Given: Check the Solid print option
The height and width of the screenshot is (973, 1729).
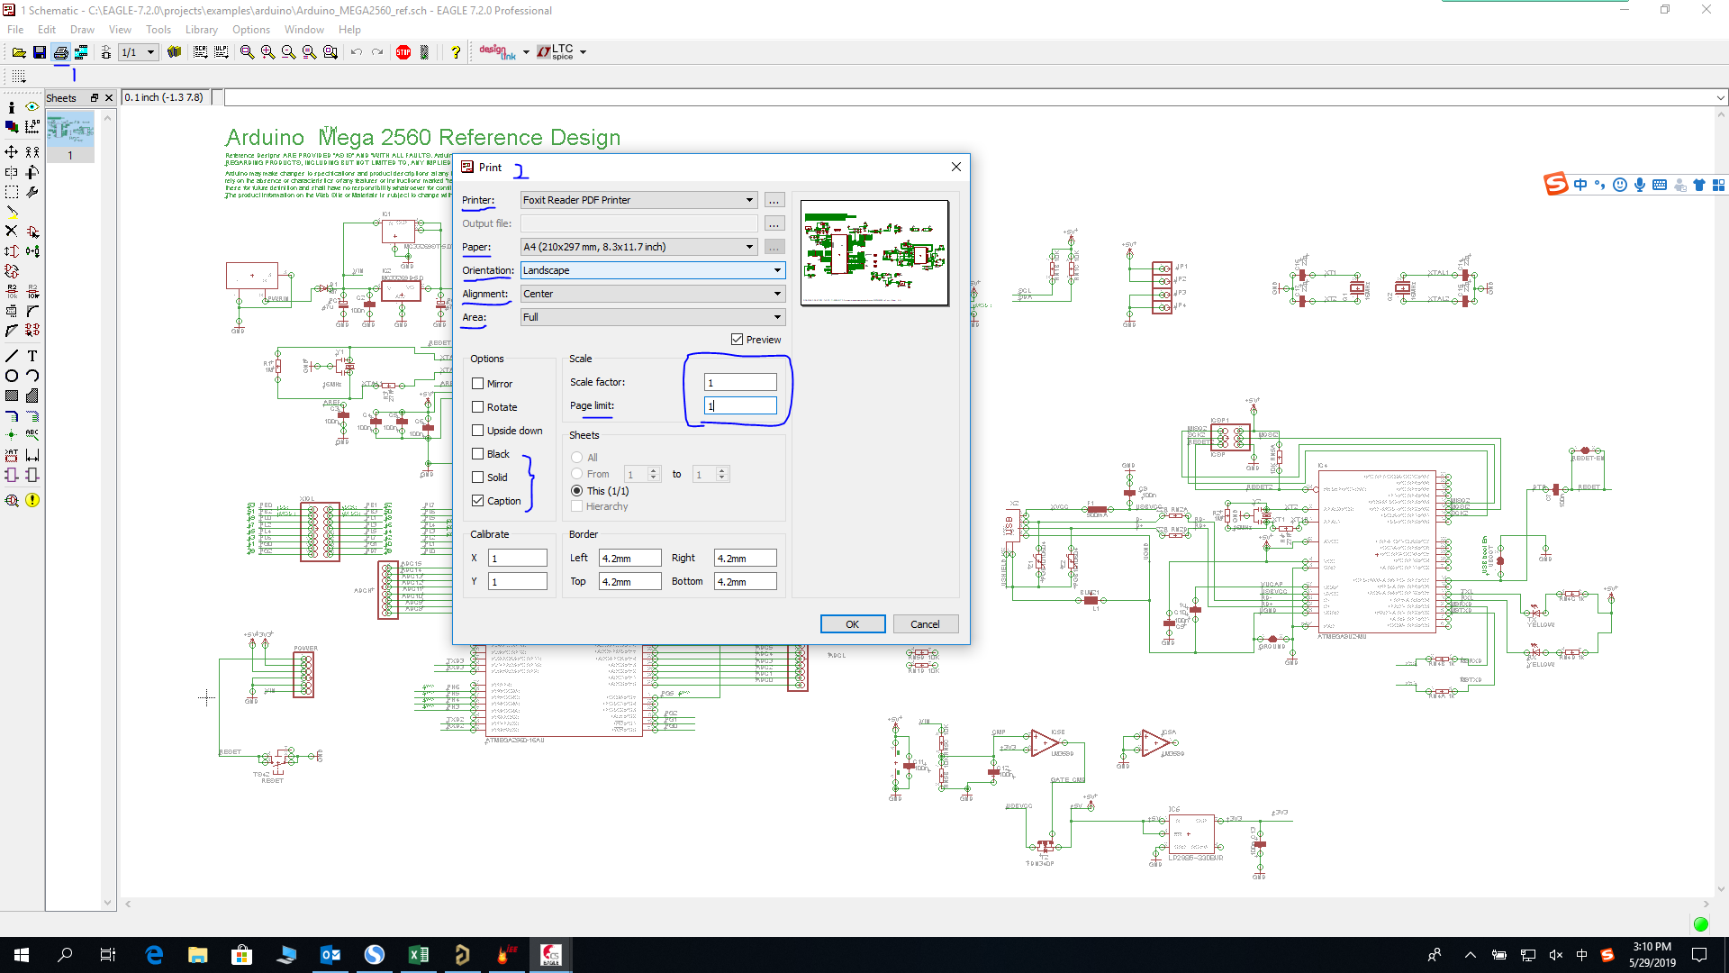Looking at the screenshot, I should pyautogui.click(x=490, y=477).
